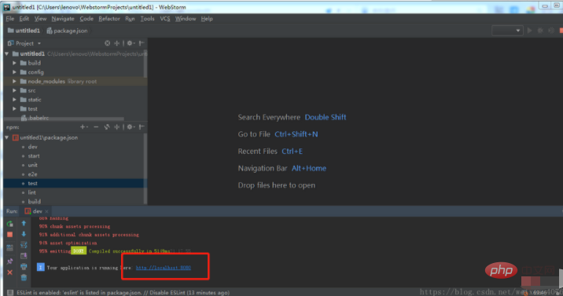
Task: Open the Navigate menu
Action: point(63,19)
